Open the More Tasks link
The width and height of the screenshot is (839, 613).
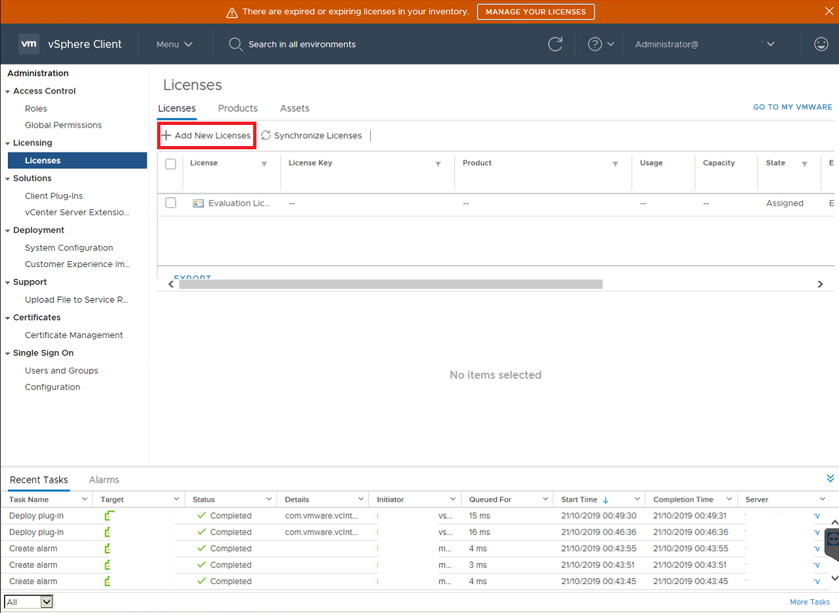[x=810, y=602]
